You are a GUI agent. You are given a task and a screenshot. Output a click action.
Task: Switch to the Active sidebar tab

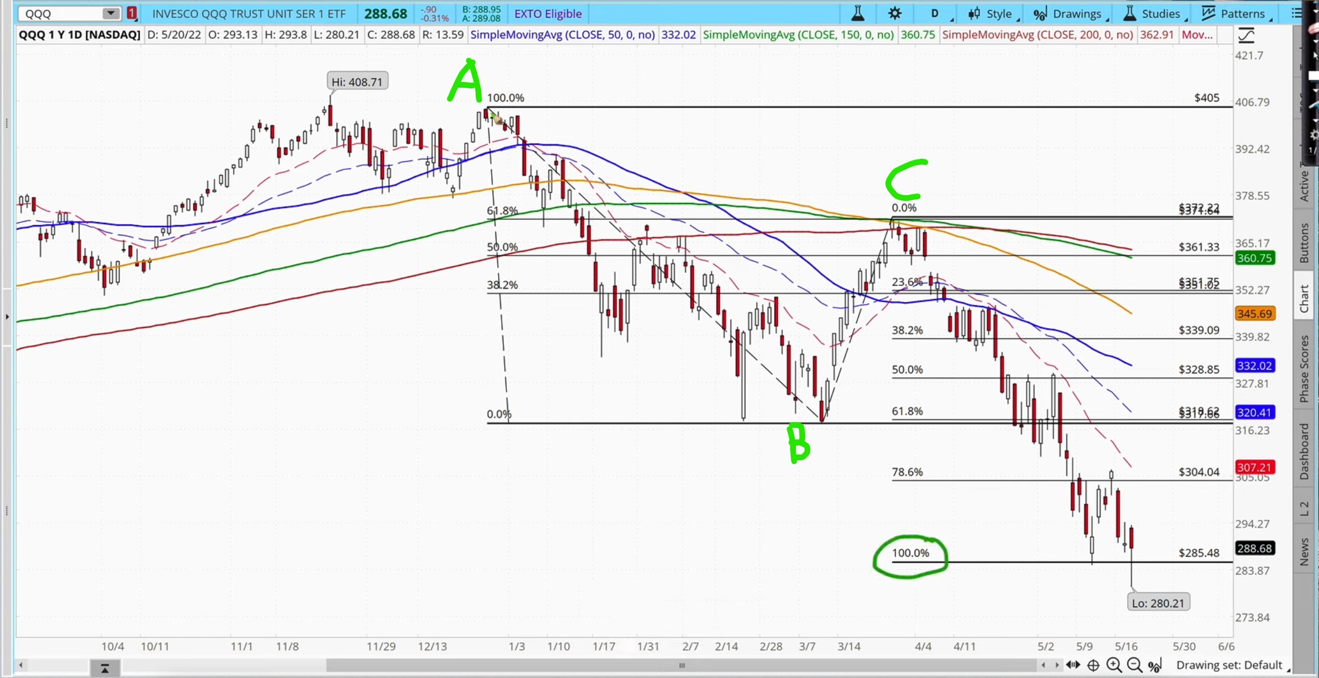coord(1304,186)
